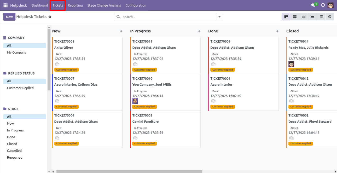The height and width of the screenshot is (173, 337).
Task: Switch to Graph view
Action: [312, 17]
